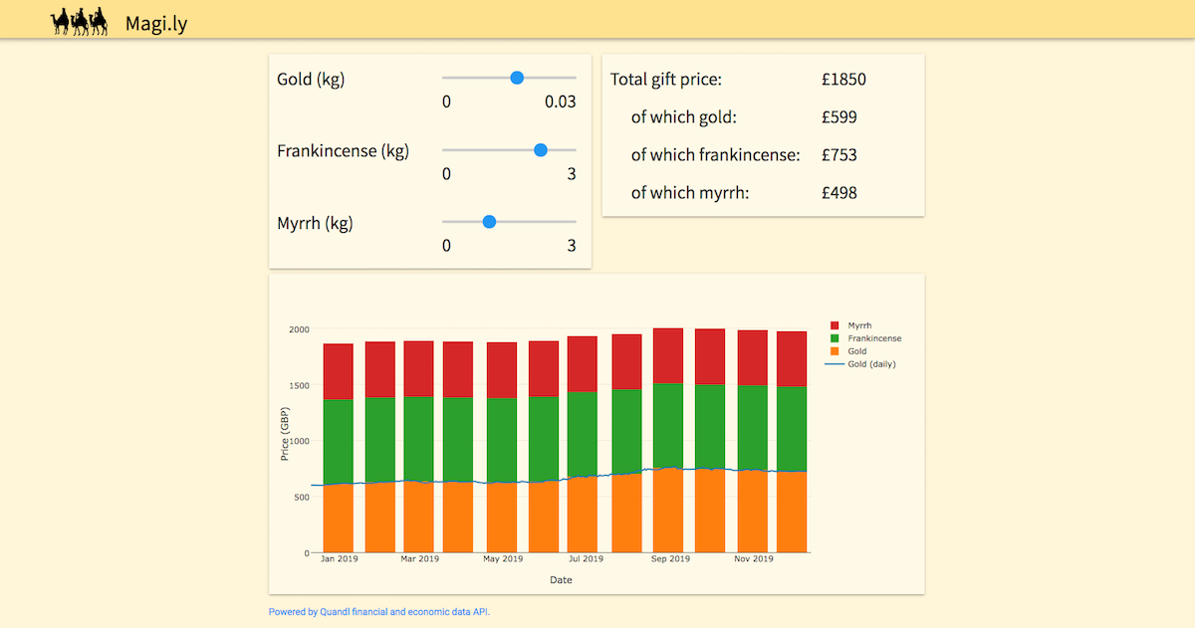The height and width of the screenshot is (628, 1195).
Task: Toggle the orange Gold legend swatch
Action: tap(835, 351)
